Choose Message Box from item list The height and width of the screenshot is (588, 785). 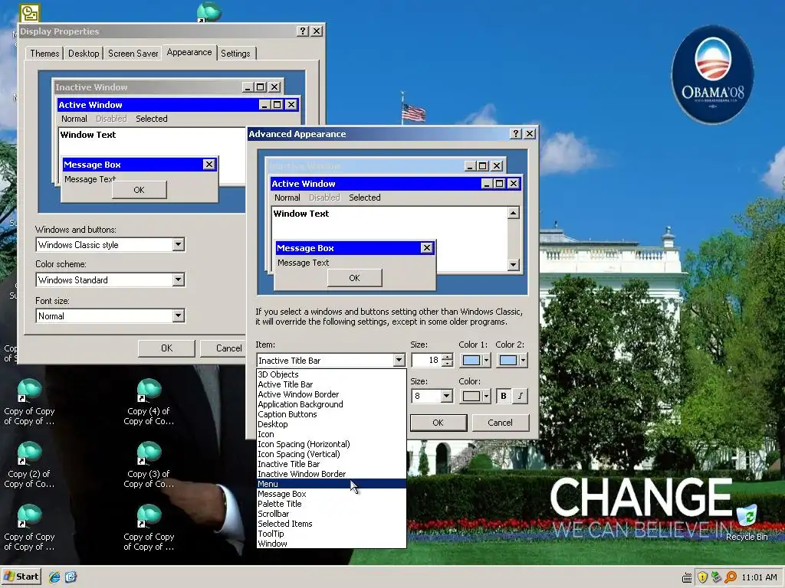point(331,494)
